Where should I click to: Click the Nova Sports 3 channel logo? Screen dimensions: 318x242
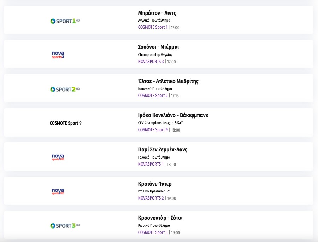[58, 55]
